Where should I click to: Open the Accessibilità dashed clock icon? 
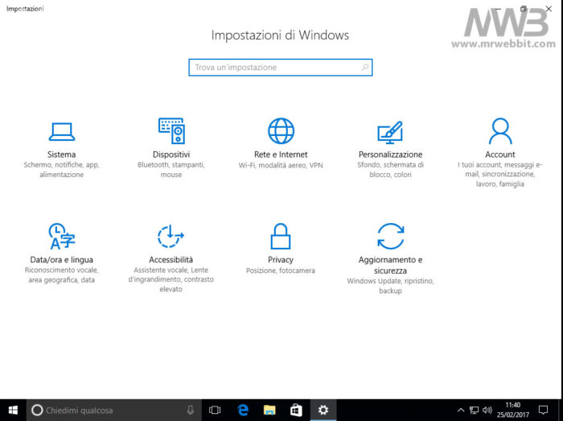click(171, 236)
